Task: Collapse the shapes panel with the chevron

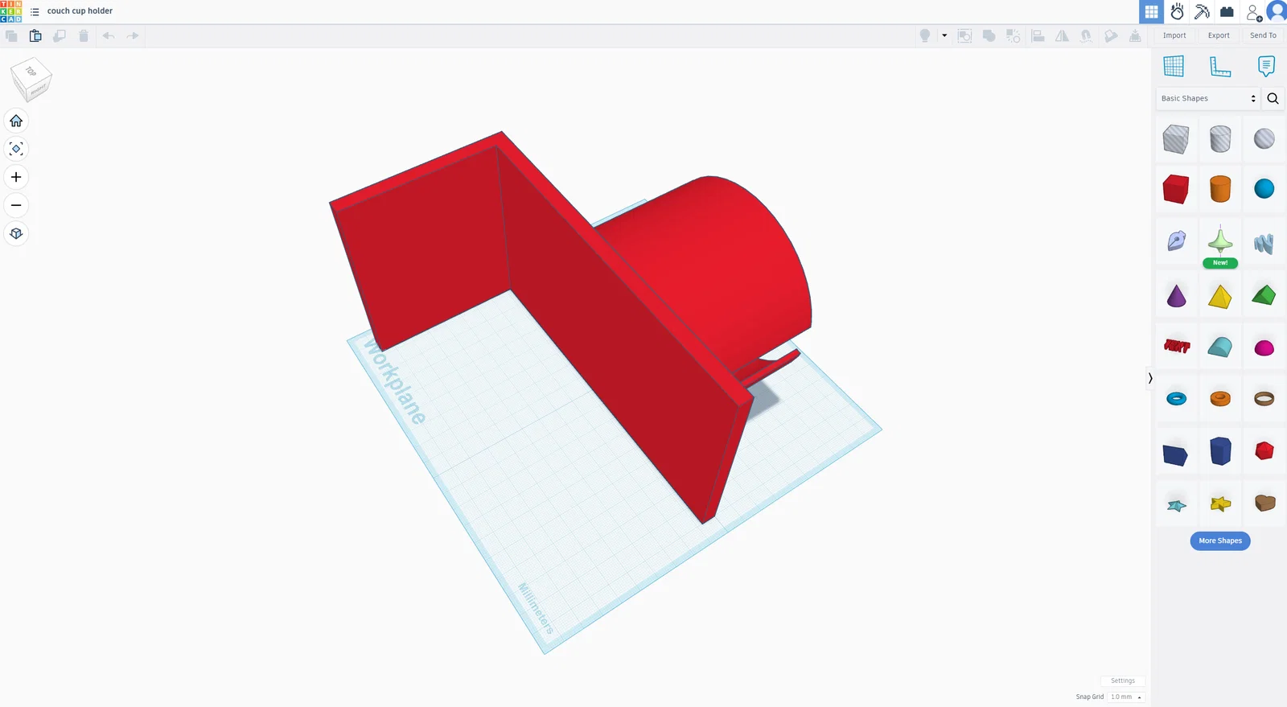Action: click(x=1150, y=378)
